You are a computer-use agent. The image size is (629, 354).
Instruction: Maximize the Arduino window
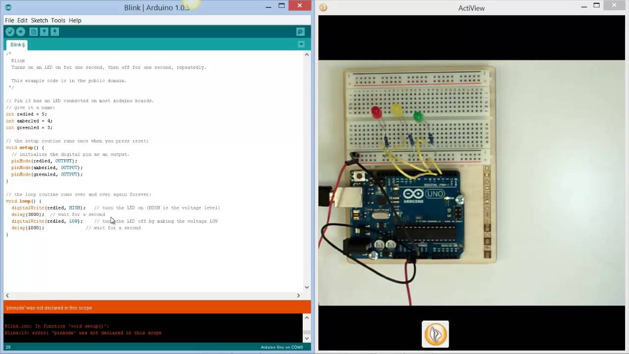(282, 6)
